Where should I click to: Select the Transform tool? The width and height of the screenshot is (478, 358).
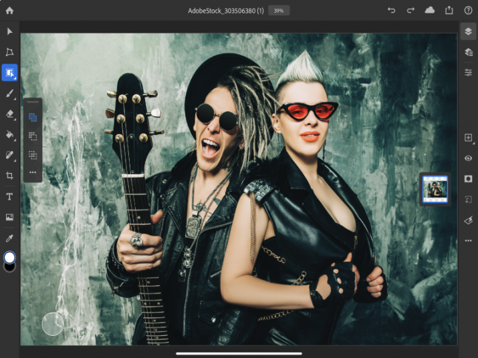pos(9,52)
